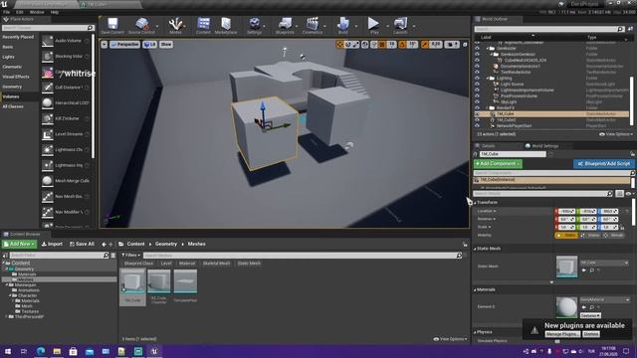The image size is (637, 358).
Task: Toggle visibility eye of NetworkPlayerStart row
Action: point(477,126)
